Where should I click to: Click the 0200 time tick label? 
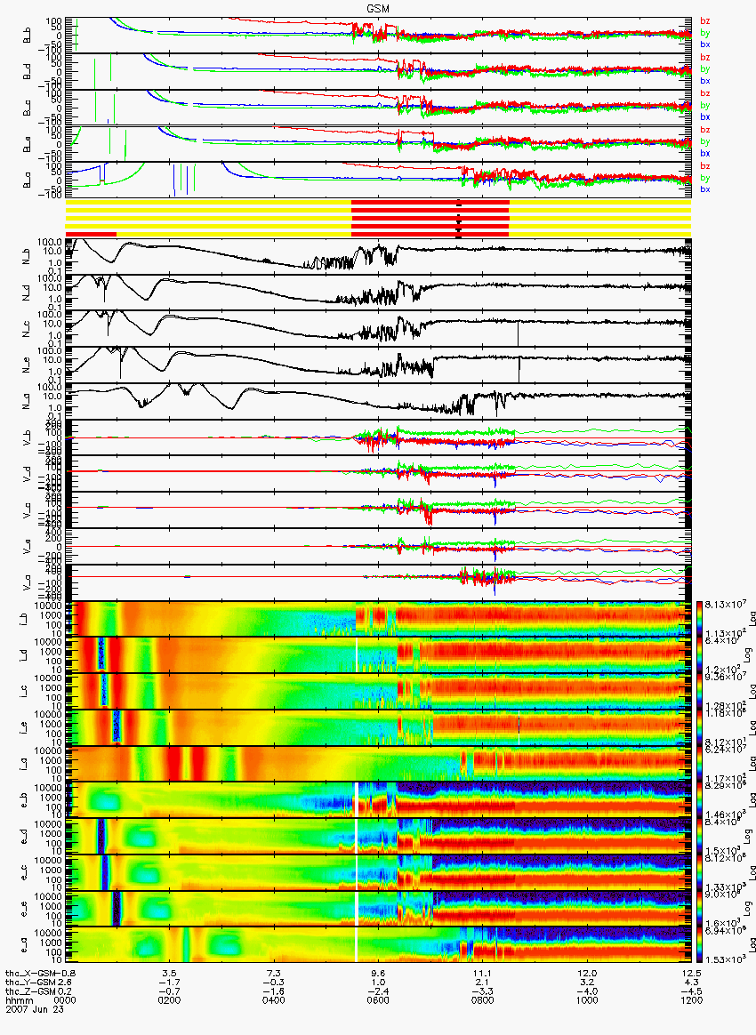click(x=169, y=1000)
